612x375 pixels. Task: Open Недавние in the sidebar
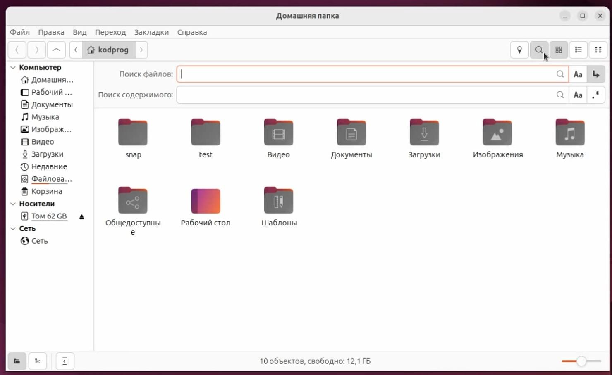44,166
